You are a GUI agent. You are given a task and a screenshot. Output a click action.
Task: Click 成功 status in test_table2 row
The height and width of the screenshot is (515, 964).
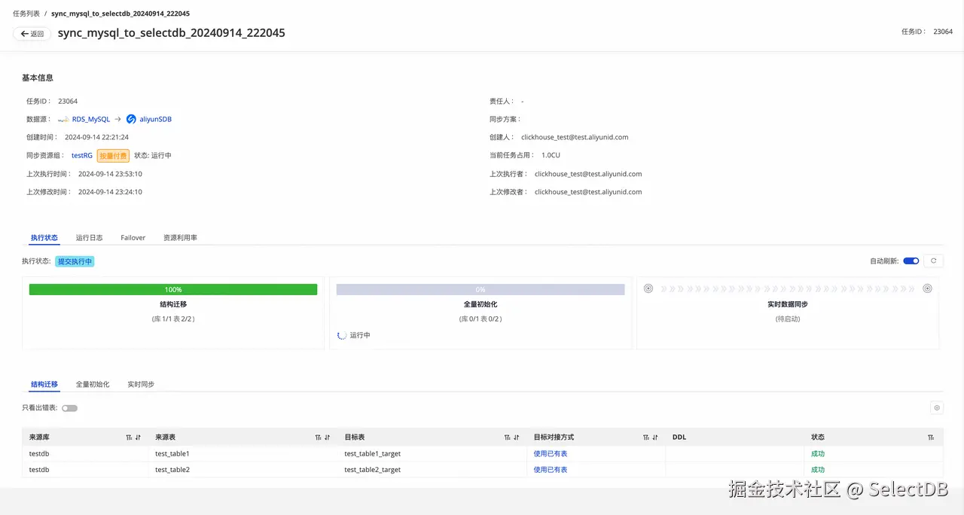coord(818,469)
